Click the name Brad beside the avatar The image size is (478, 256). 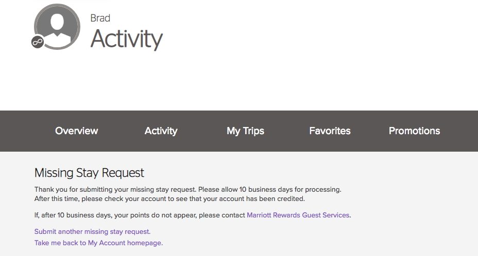(100, 18)
